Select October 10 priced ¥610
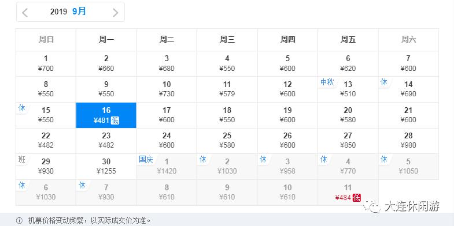454x226 pixels. [287, 193]
